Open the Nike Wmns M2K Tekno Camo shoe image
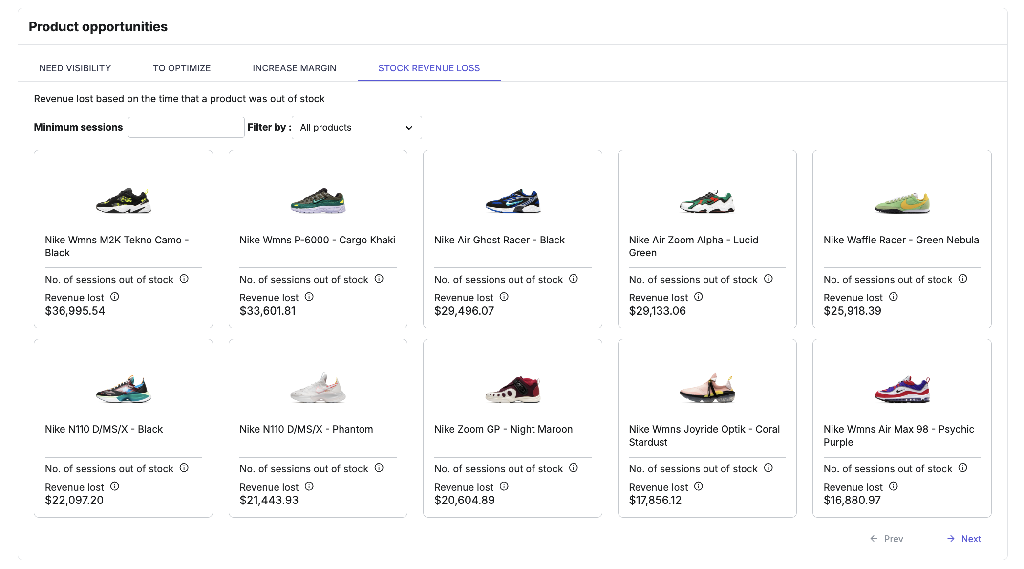 (124, 200)
